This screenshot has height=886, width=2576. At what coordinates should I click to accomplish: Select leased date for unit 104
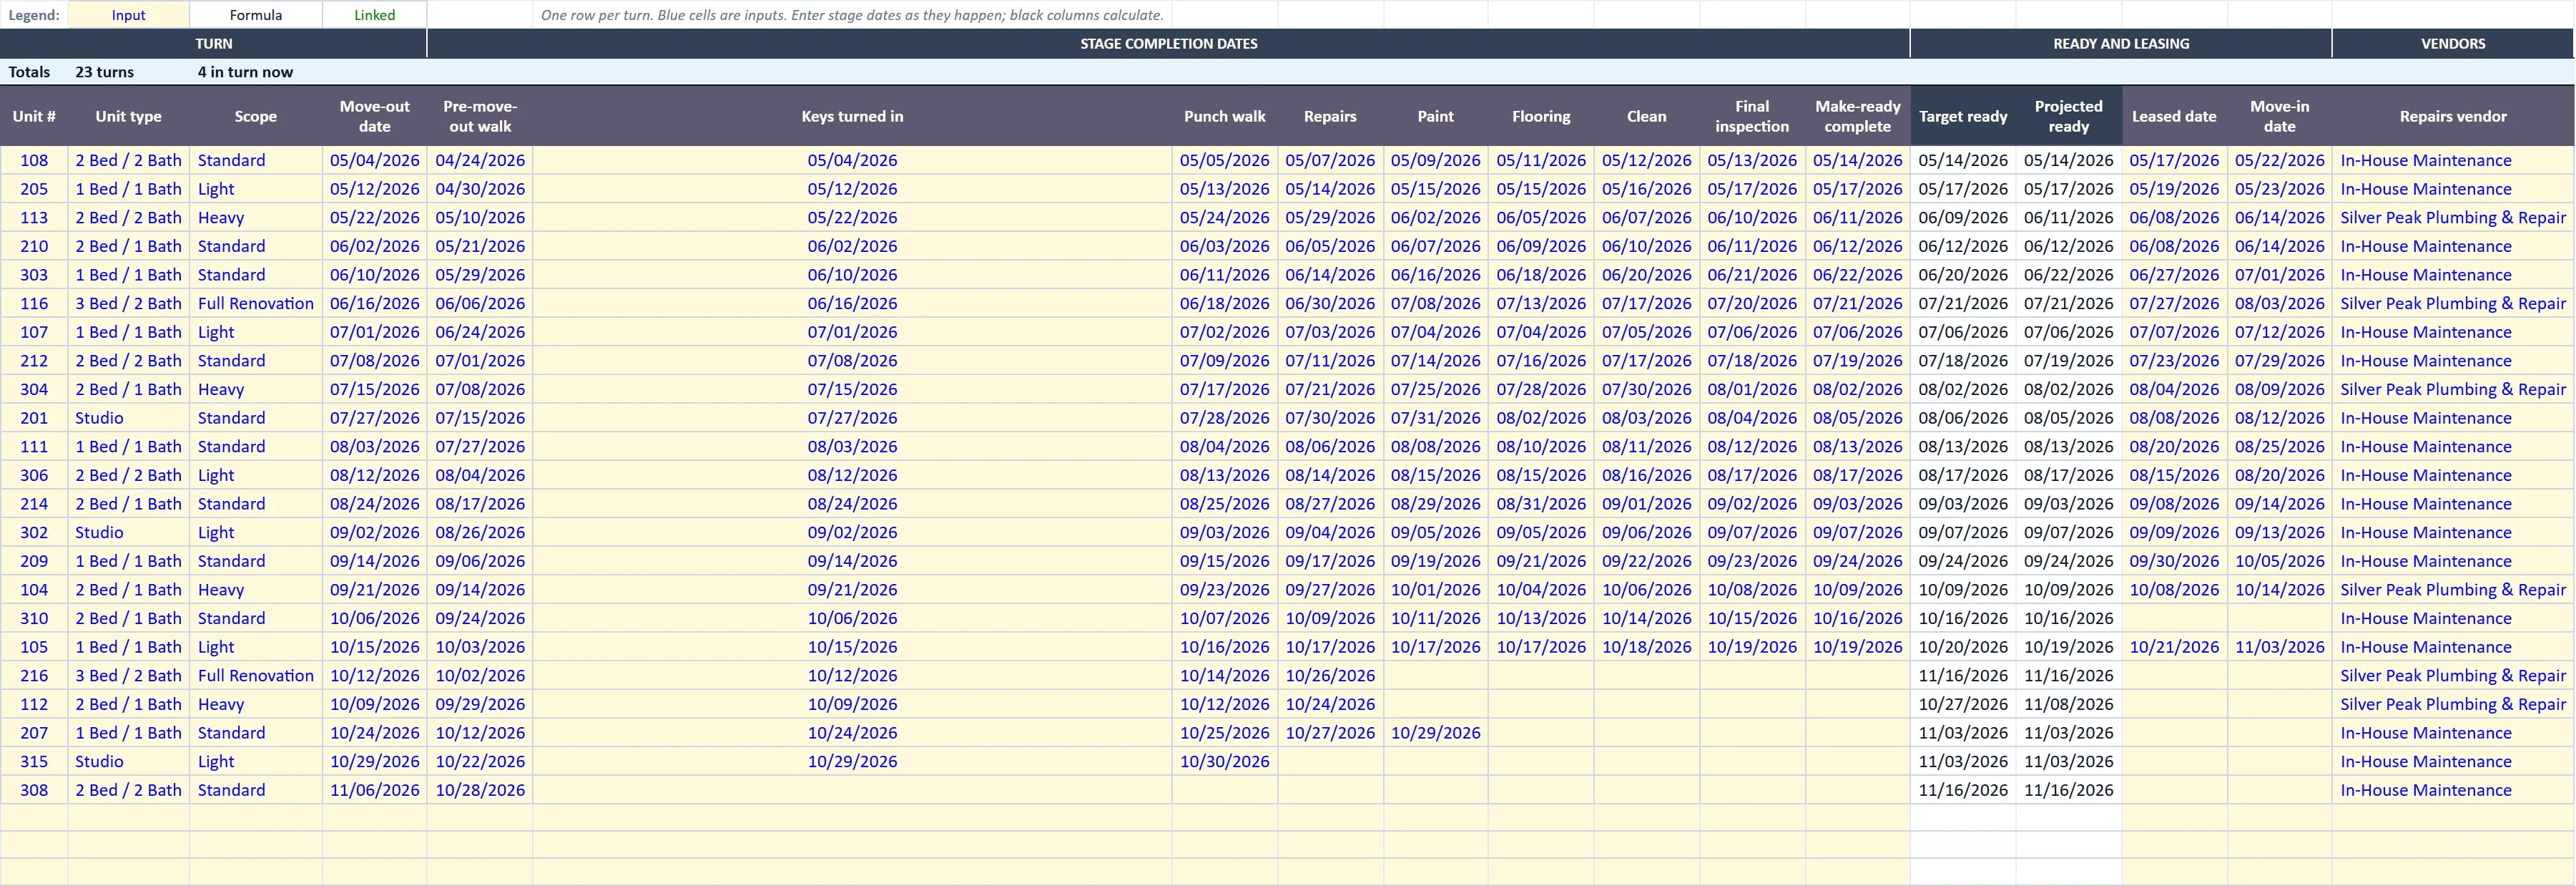coord(2174,590)
